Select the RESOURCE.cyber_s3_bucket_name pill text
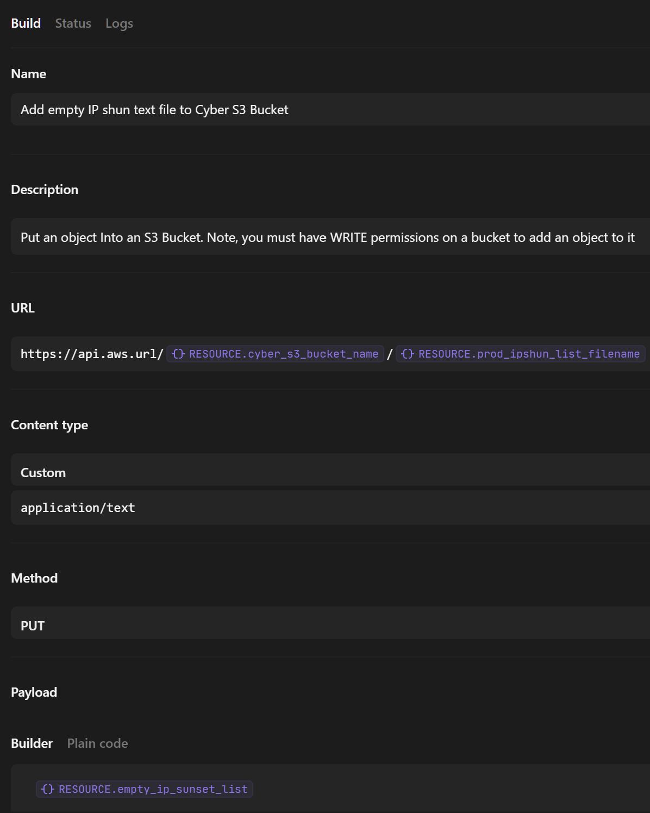 click(x=283, y=354)
